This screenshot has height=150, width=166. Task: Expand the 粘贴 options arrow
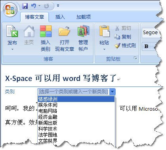click(x=104, y=49)
